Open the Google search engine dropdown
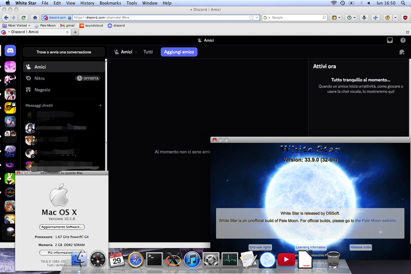 click(267, 18)
